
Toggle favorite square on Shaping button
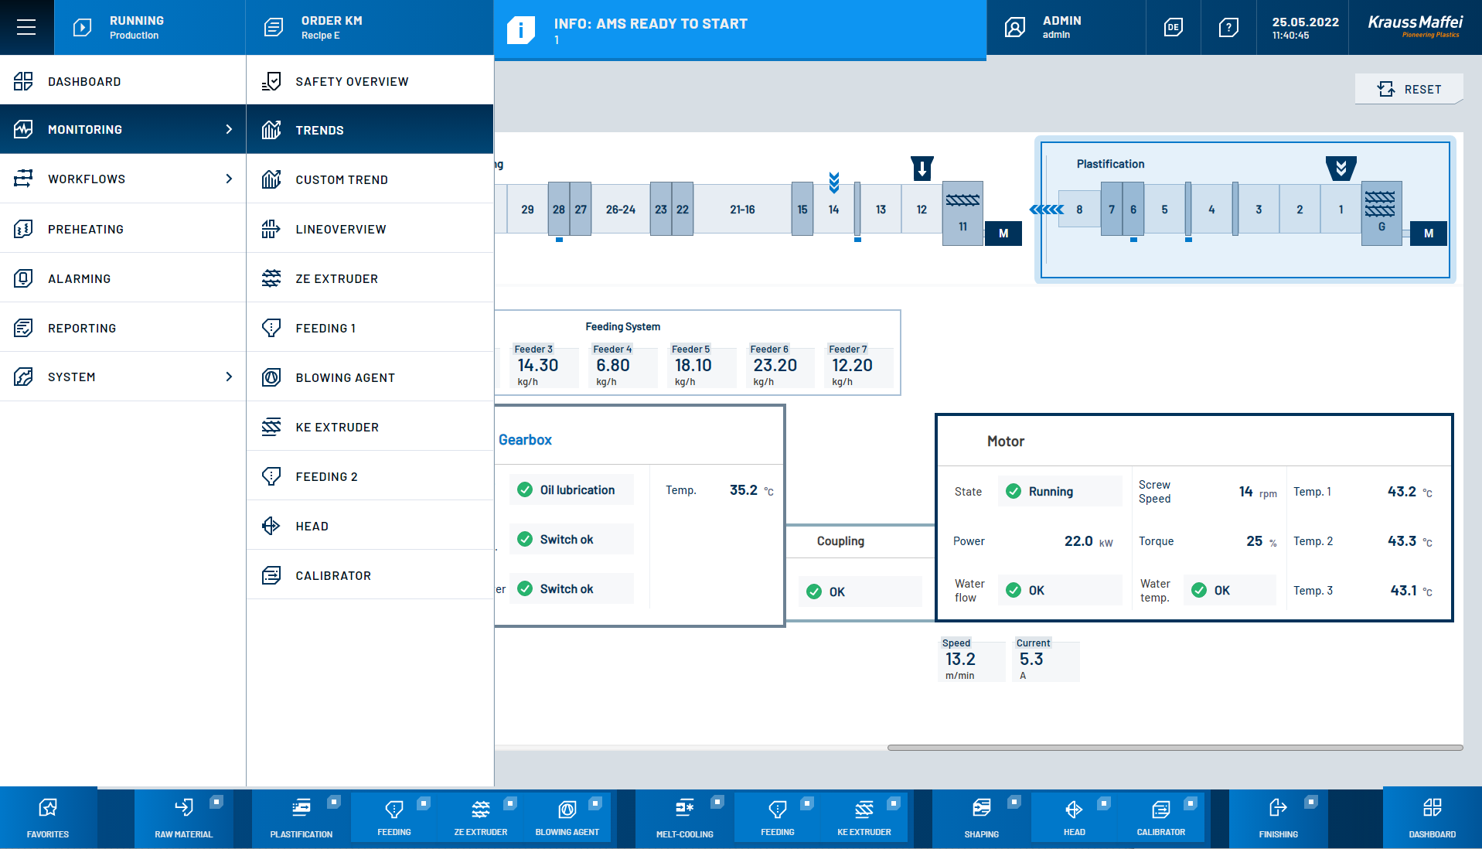pos(1014,802)
